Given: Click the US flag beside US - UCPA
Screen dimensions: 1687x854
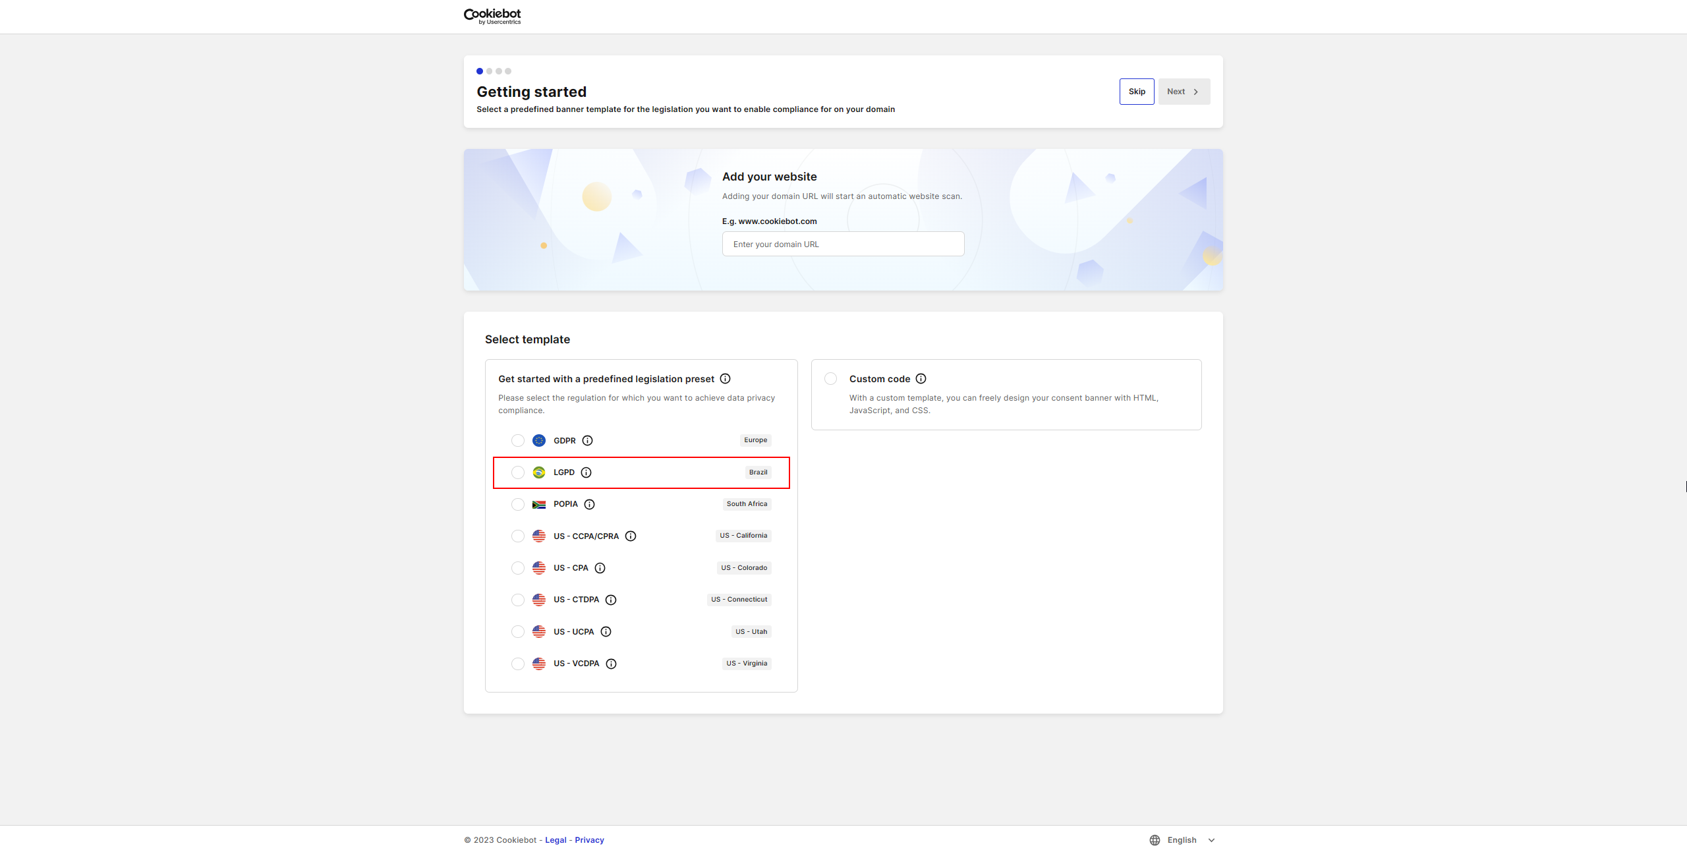Looking at the screenshot, I should (x=539, y=632).
